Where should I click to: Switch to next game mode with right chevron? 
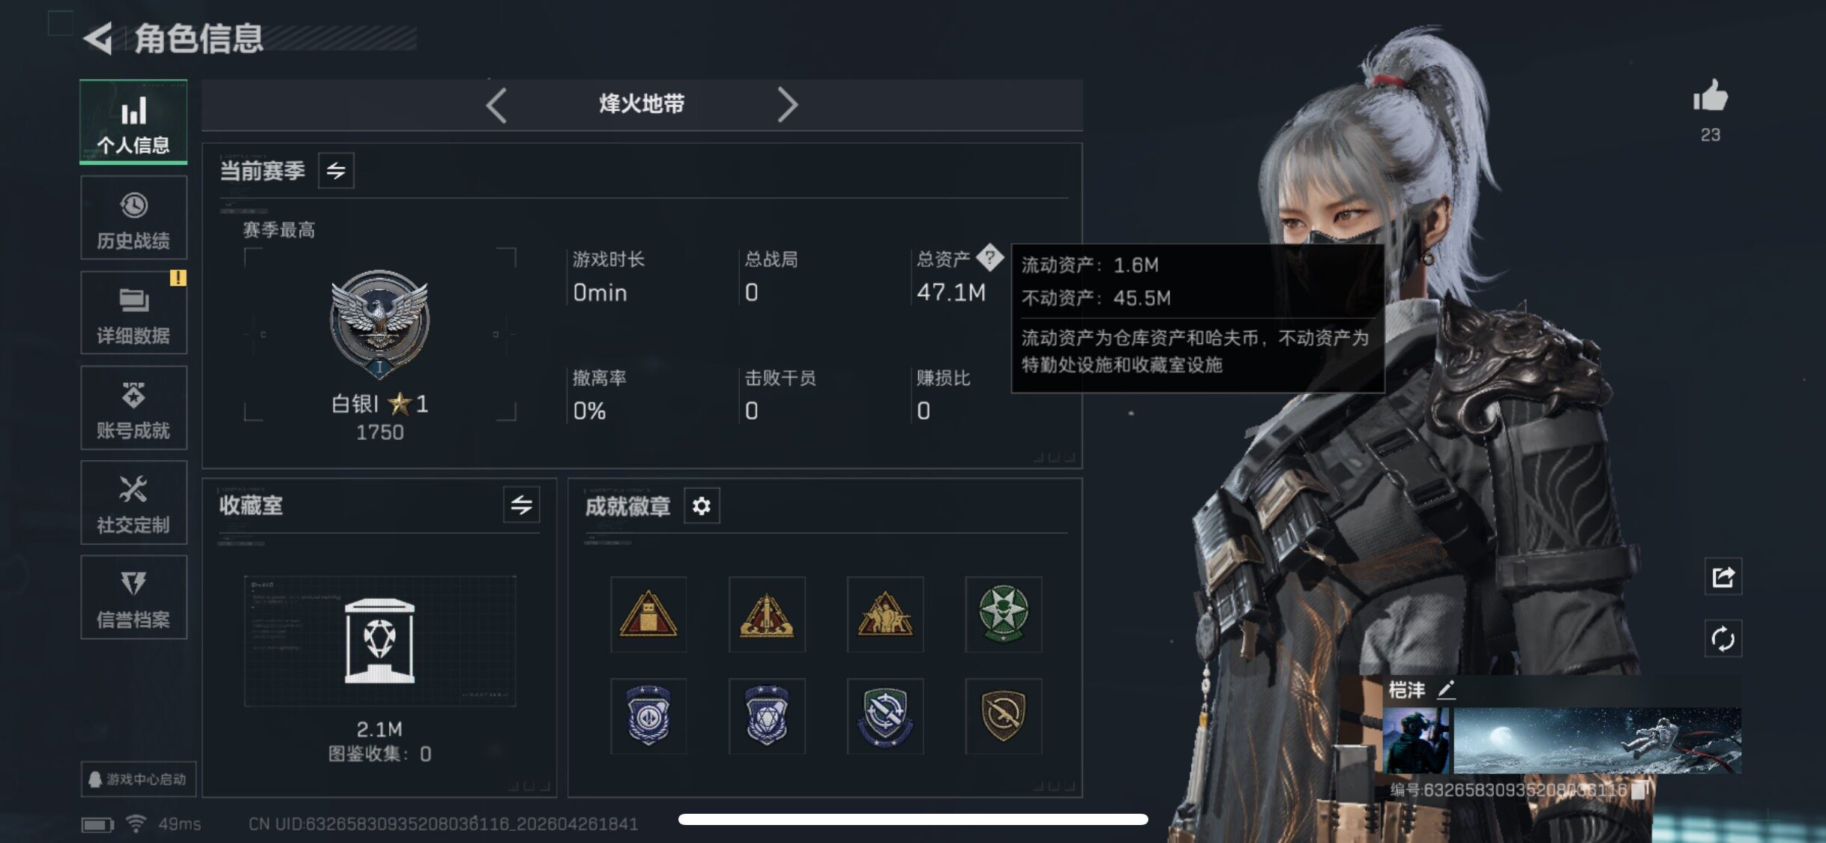pyautogui.click(x=786, y=104)
